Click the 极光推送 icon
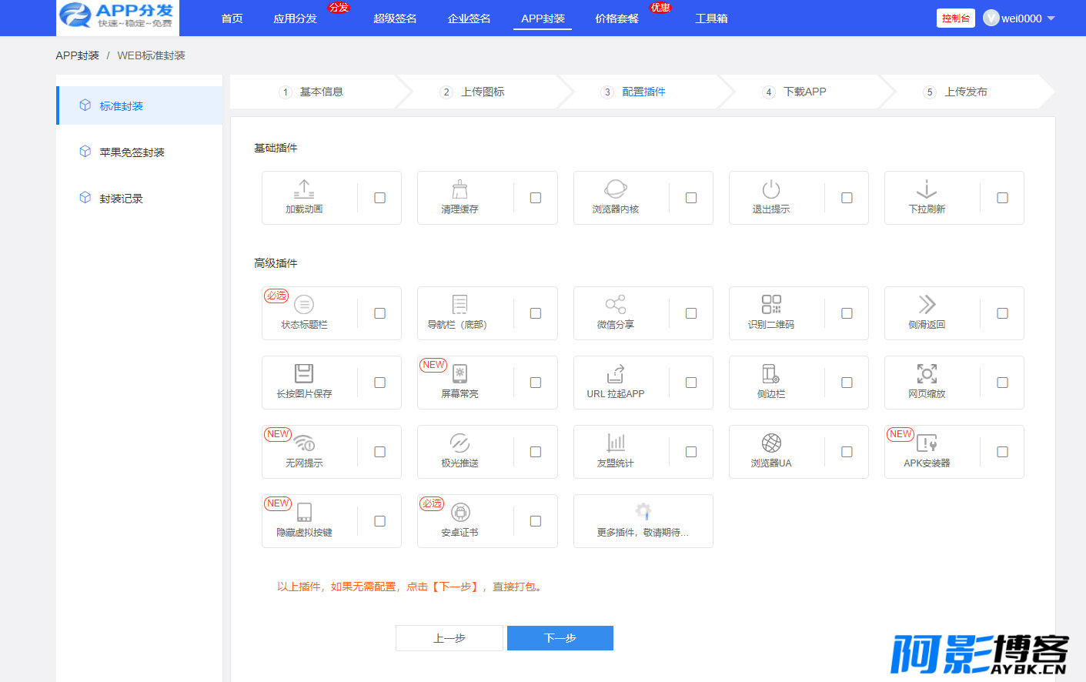 coord(459,443)
